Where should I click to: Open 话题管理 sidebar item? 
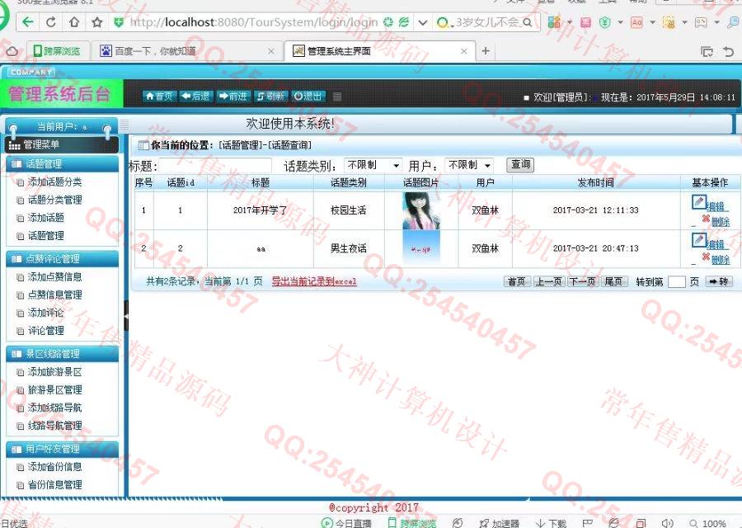(45, 236)
